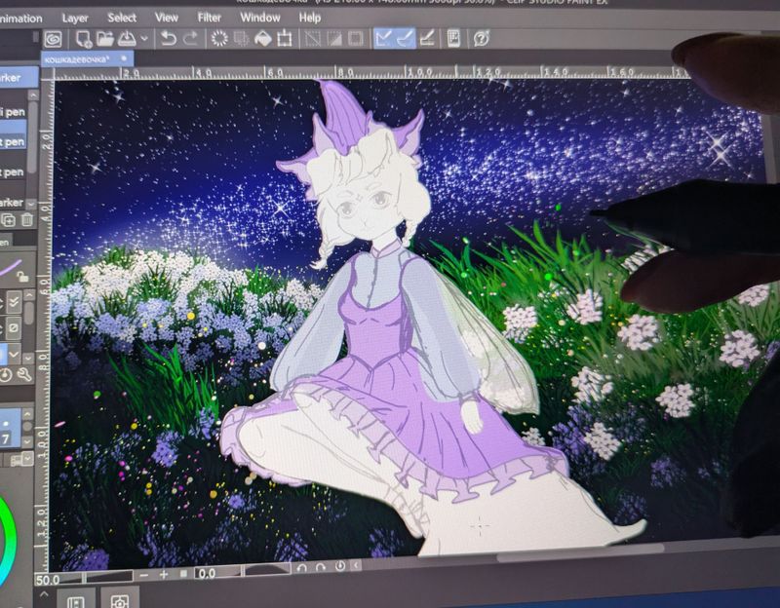This screenshot has height=608, width=780.
Task: Open the Filter menu
Action: 209,18
